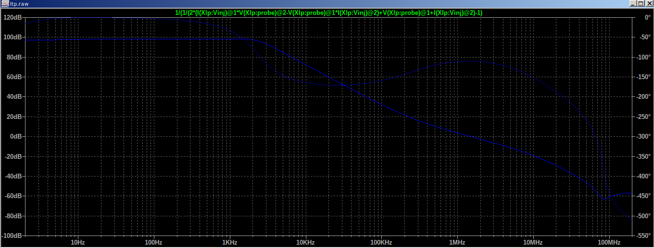The height and width of the screenshot is (248, 654).
Task: Click the green loop gain trace expression label
Action: point(329,13)
